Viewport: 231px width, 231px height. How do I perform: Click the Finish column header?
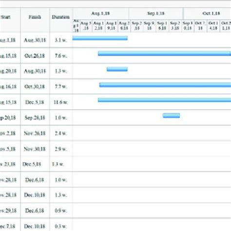(35, 17)
